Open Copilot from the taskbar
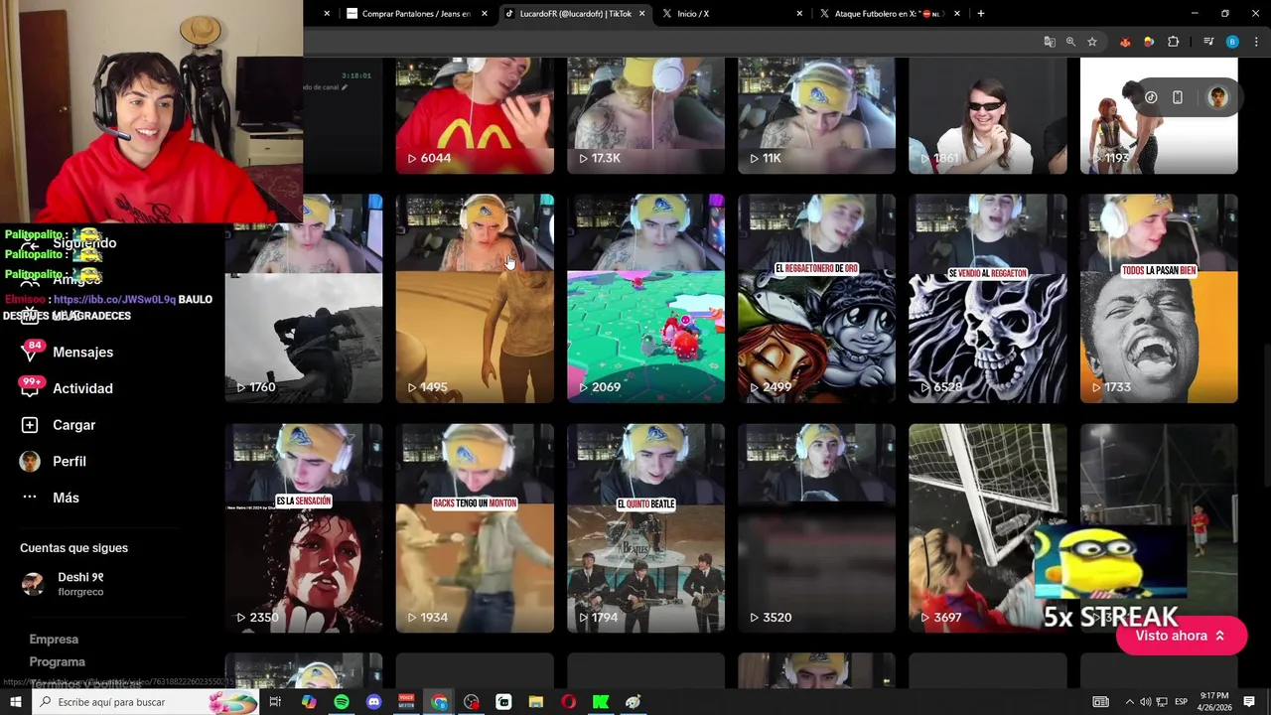Image resolution: width=1271 pixels, height=715 pixels. point(309,702)
